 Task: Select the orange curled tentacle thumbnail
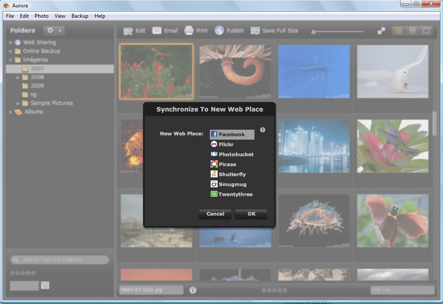pyautogui.click(x=235, y=72)
